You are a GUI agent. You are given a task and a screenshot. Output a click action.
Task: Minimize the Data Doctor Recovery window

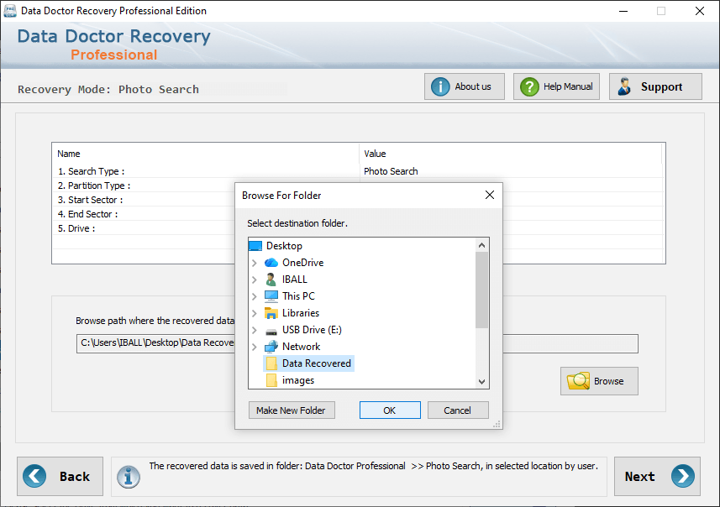coord(623,11)
